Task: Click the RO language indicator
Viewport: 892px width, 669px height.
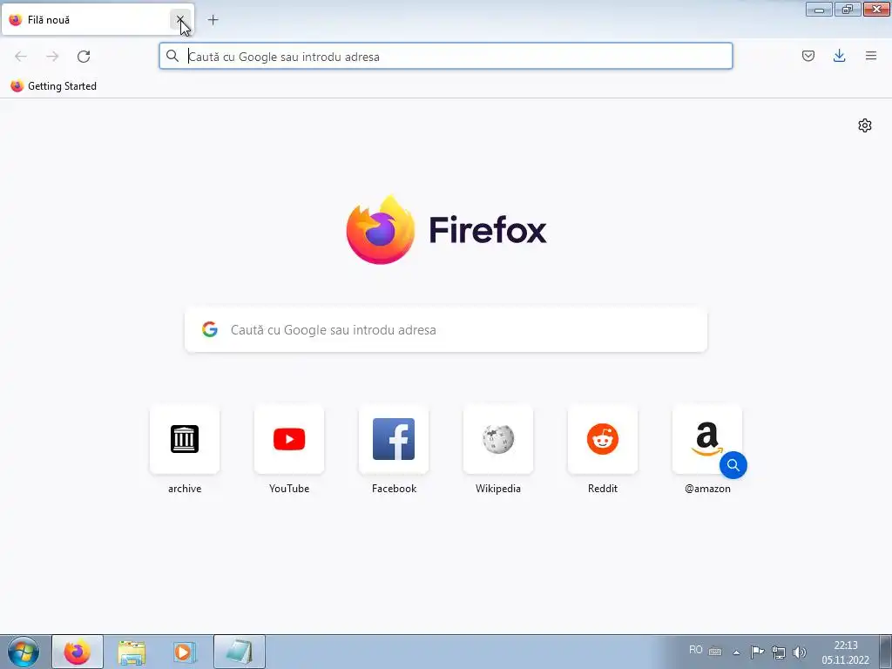Action: tap(696, 650)
